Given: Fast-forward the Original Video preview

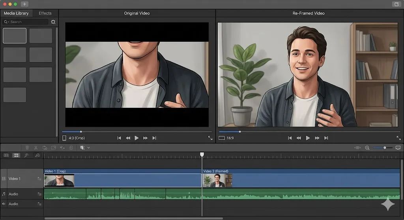Looking at the screenshot, I should click(x=145, y=138).
